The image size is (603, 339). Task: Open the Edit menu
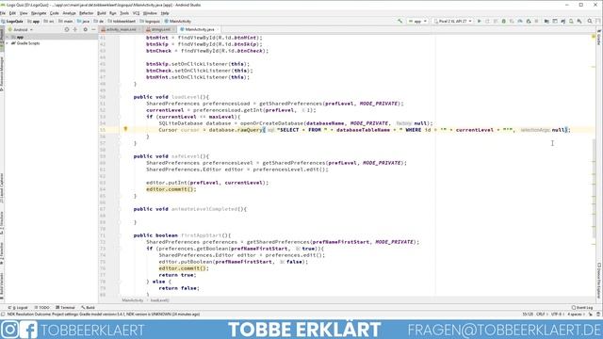point(12,13)
